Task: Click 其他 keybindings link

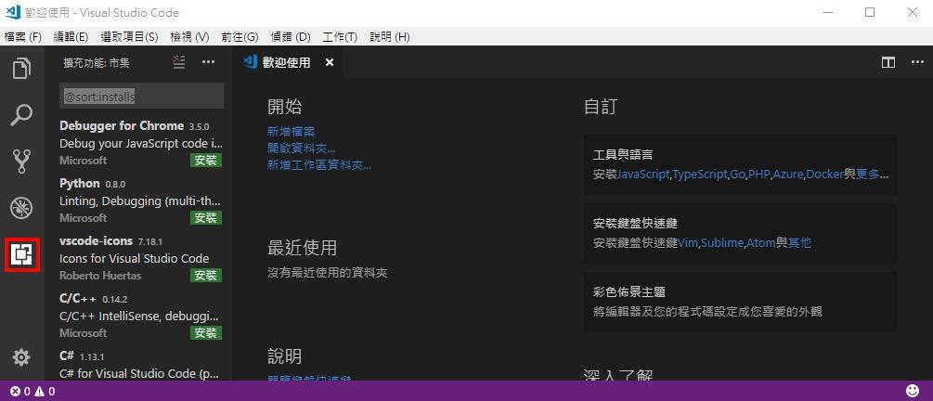Action: coord(799,243)
